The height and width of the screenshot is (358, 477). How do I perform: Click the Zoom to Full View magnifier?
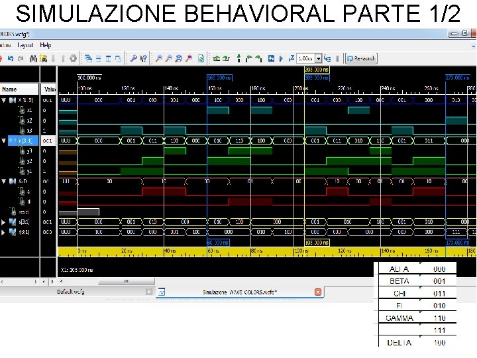[179, 58]
